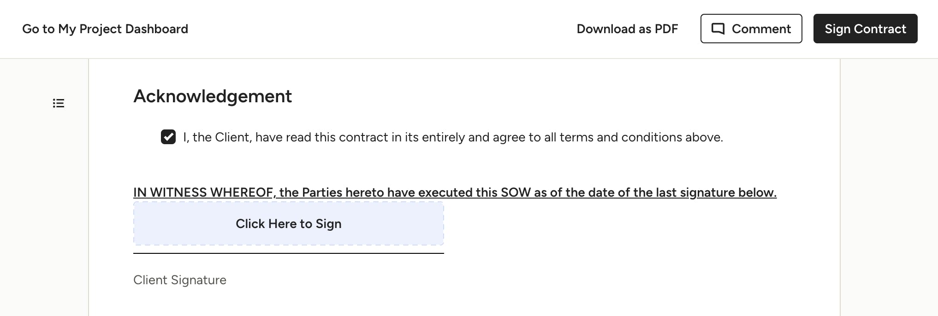
Task: Click the "PDF" text in the header
Action: (x=666, y=29)
